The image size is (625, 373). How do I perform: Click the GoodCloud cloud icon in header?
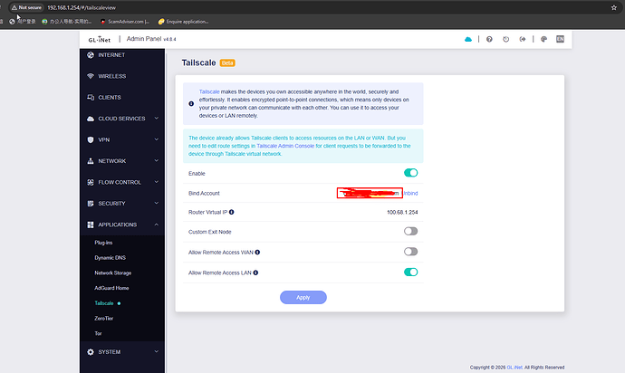(x=468, y=39)
